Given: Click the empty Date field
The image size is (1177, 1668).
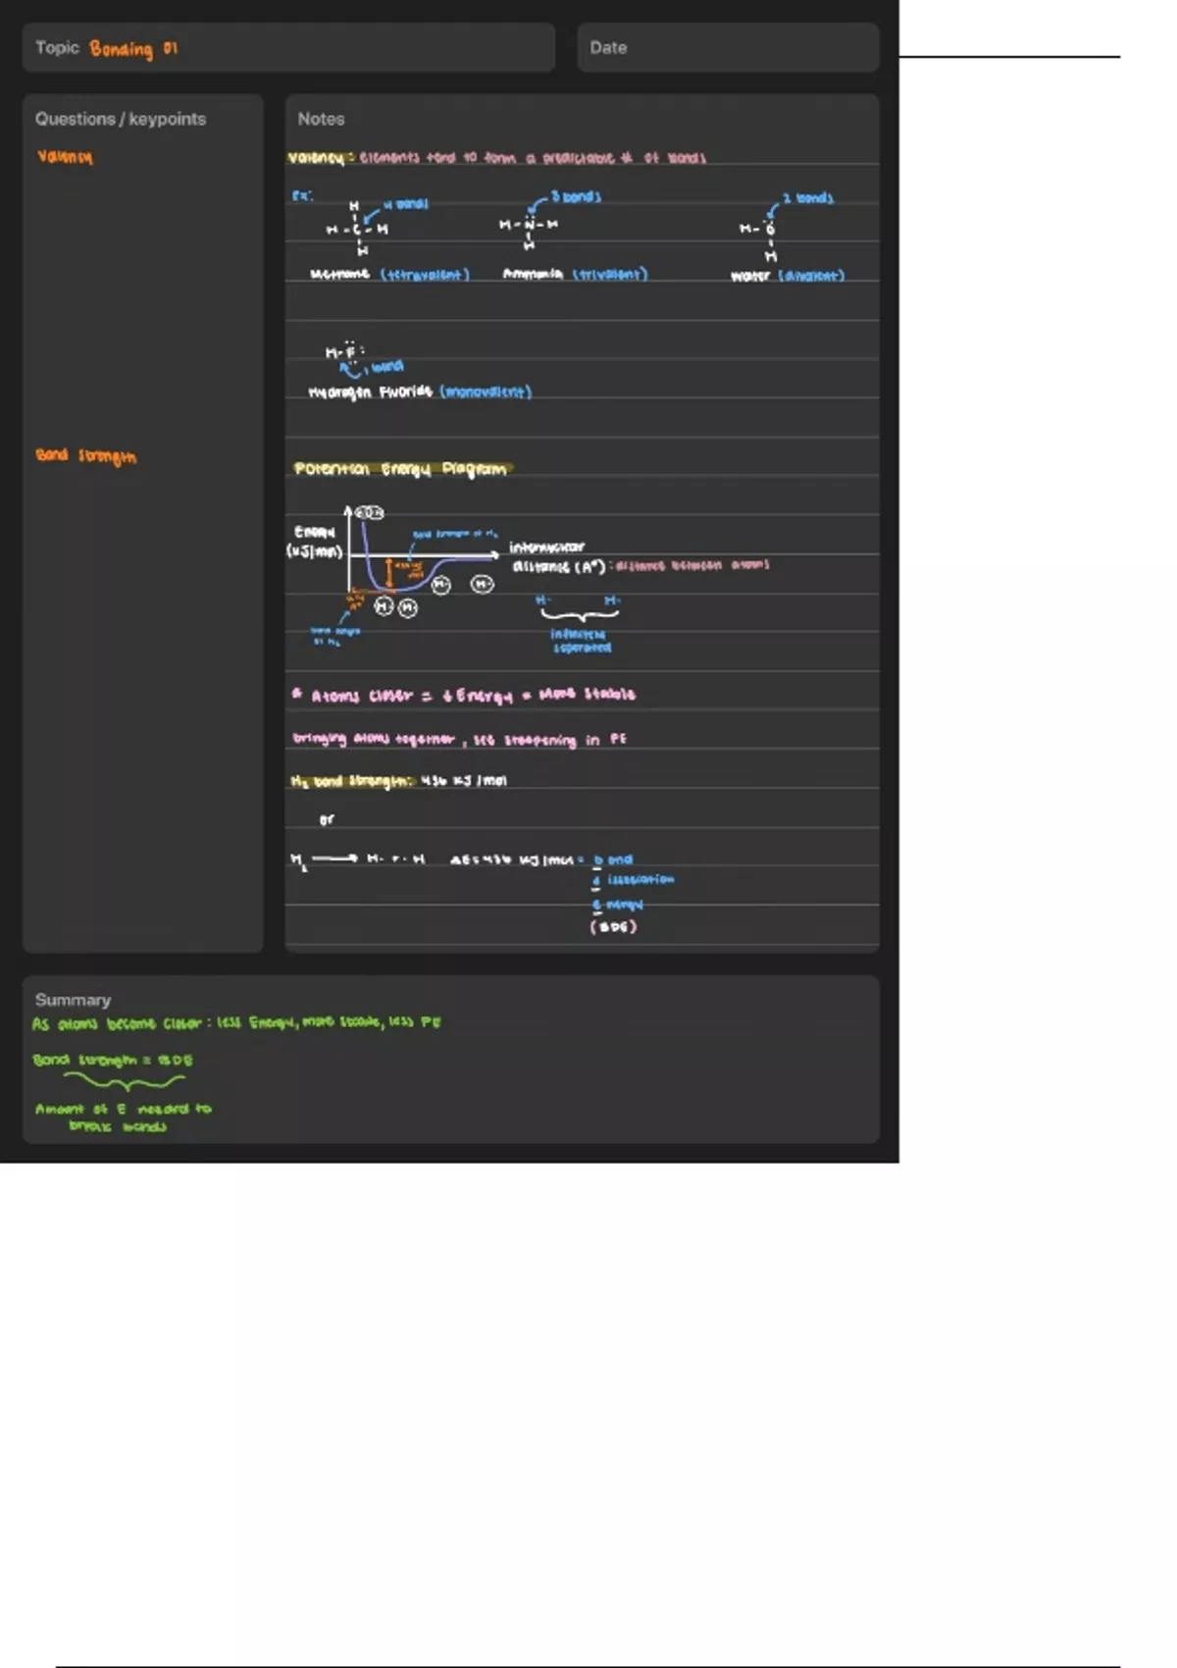Looking at the screenshot, I should click(728, 48).
